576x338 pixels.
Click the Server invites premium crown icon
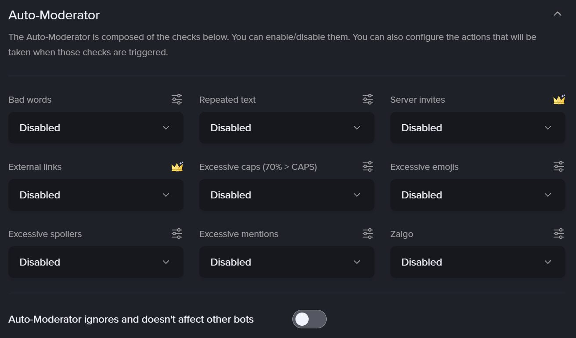pos(559,100)
